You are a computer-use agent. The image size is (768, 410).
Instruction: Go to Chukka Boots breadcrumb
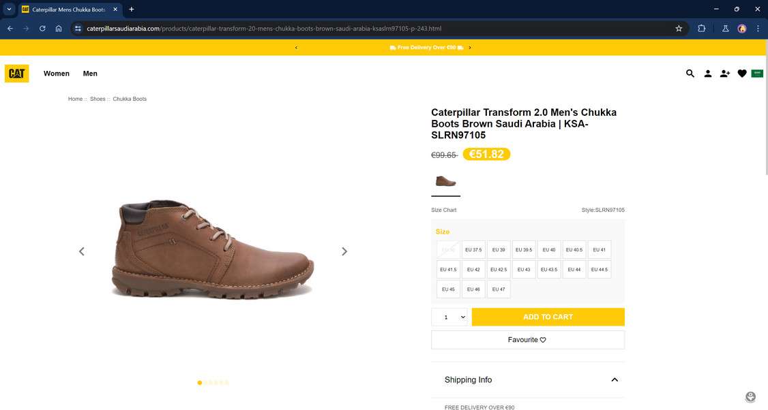[130, 99]
